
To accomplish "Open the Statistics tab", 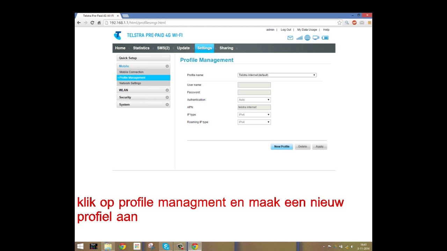I will pos(141,48).
